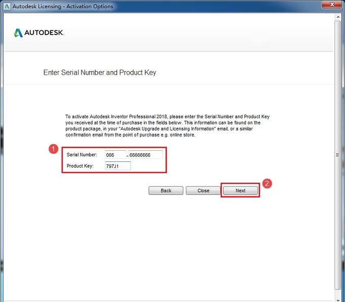The height and width of the screenshot is (302, 345).
Task: Click the scrollbar up arrow
Action: tap(338, 17)
